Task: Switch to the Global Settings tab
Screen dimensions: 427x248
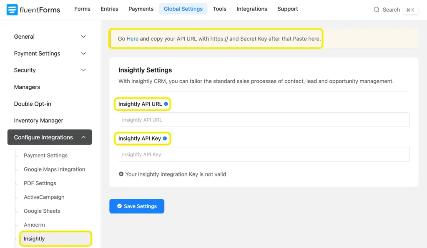Action: 183,8
